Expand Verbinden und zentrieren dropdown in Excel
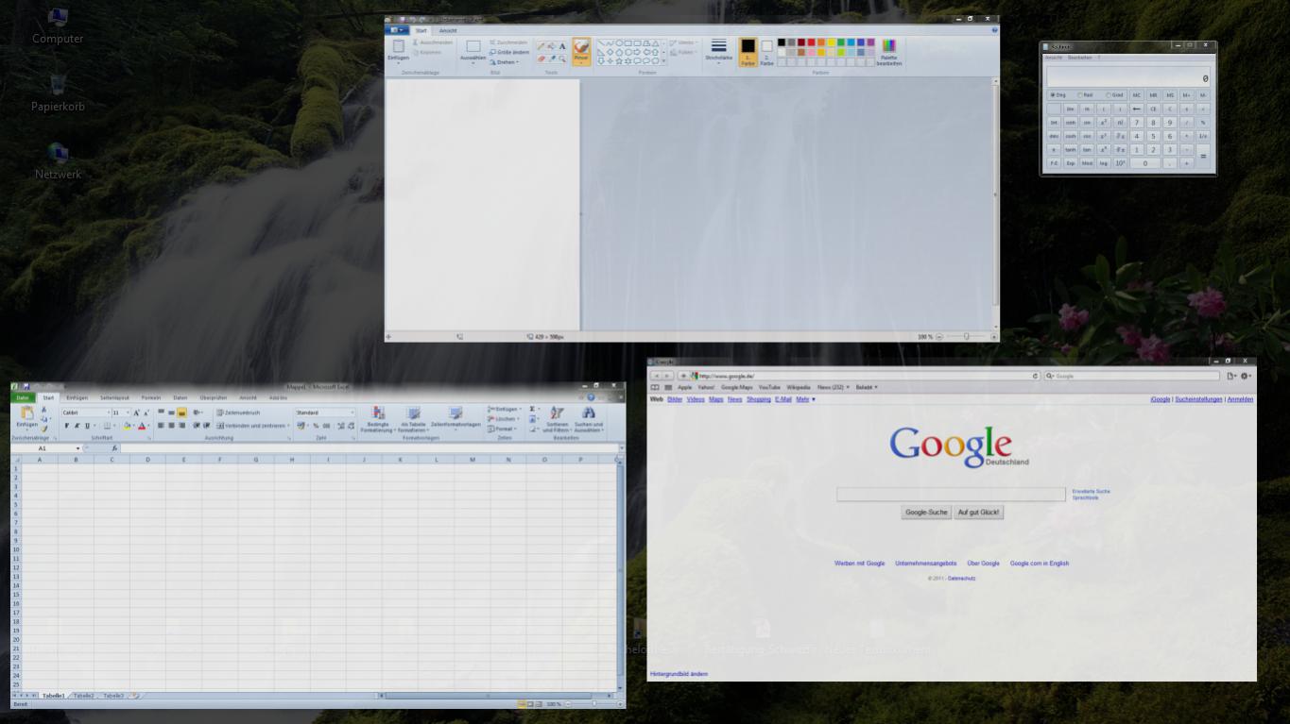Screen dimensions: 1290x724 (x=288, y=426)
